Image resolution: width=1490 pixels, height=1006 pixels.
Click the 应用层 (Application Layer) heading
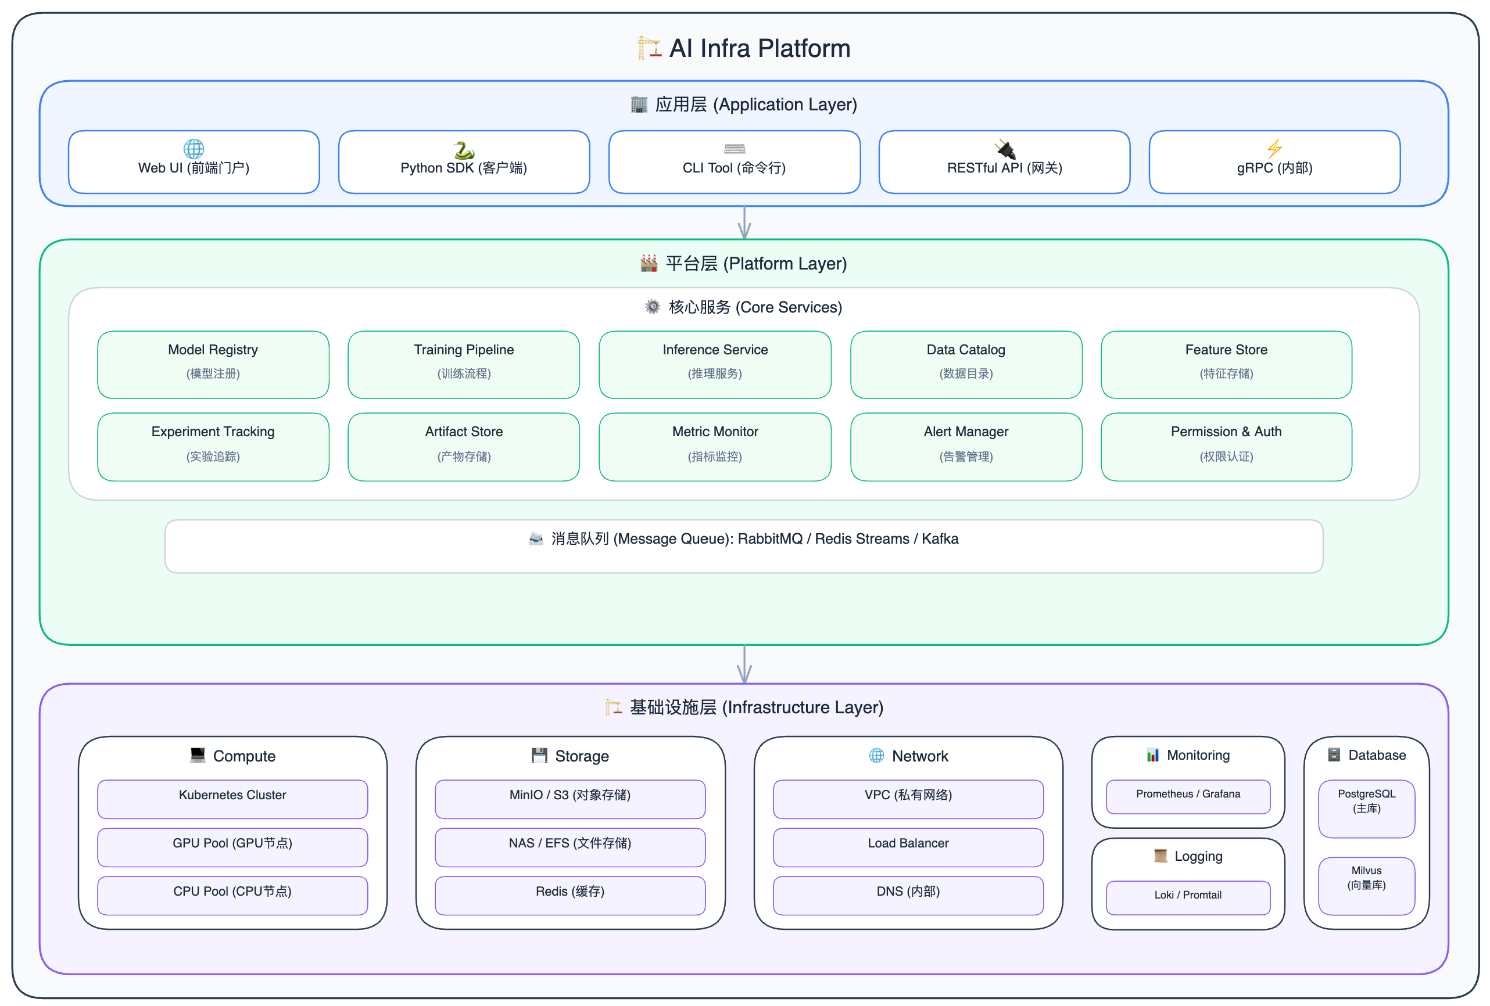point(756,105)
